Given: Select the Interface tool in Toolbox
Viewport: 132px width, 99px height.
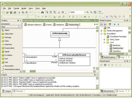Looking at the screenshot, I should 7,45.
